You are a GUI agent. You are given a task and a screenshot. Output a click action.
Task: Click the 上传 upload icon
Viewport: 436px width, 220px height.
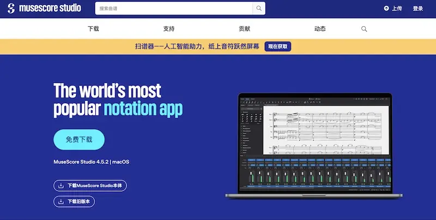[x=386, y=8]
